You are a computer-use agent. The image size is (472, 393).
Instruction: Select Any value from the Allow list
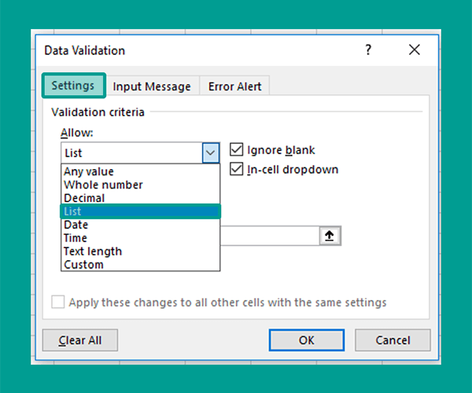click(140, 171)
